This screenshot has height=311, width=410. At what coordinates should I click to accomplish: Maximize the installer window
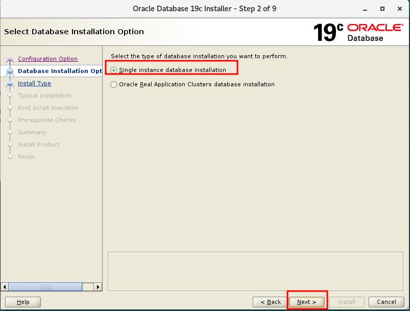382,9
